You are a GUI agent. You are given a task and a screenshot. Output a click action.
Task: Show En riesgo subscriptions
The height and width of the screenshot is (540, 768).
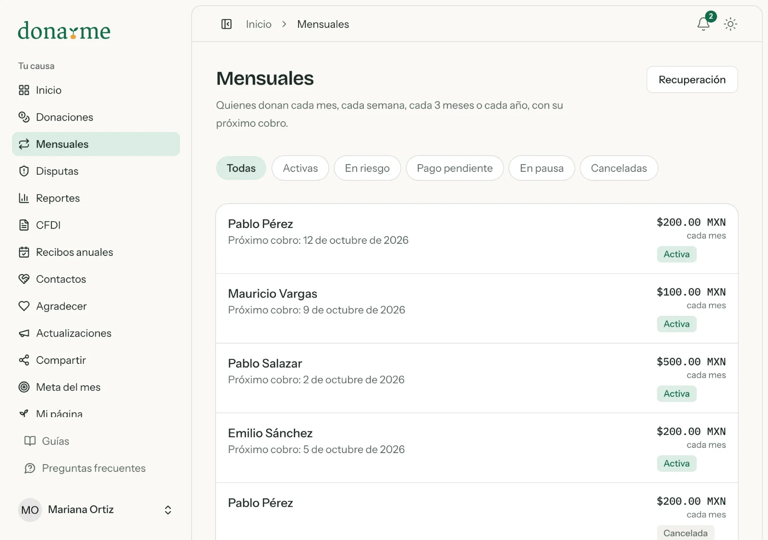click(x=367, y=168)
